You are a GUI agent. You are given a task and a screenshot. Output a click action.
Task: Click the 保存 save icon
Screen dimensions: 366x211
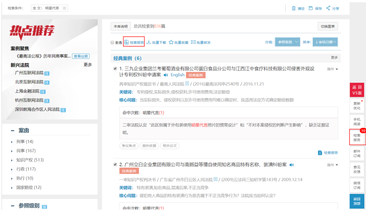coord(311,8)
